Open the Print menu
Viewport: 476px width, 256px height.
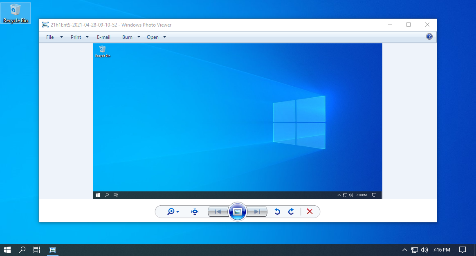(76, 37)
